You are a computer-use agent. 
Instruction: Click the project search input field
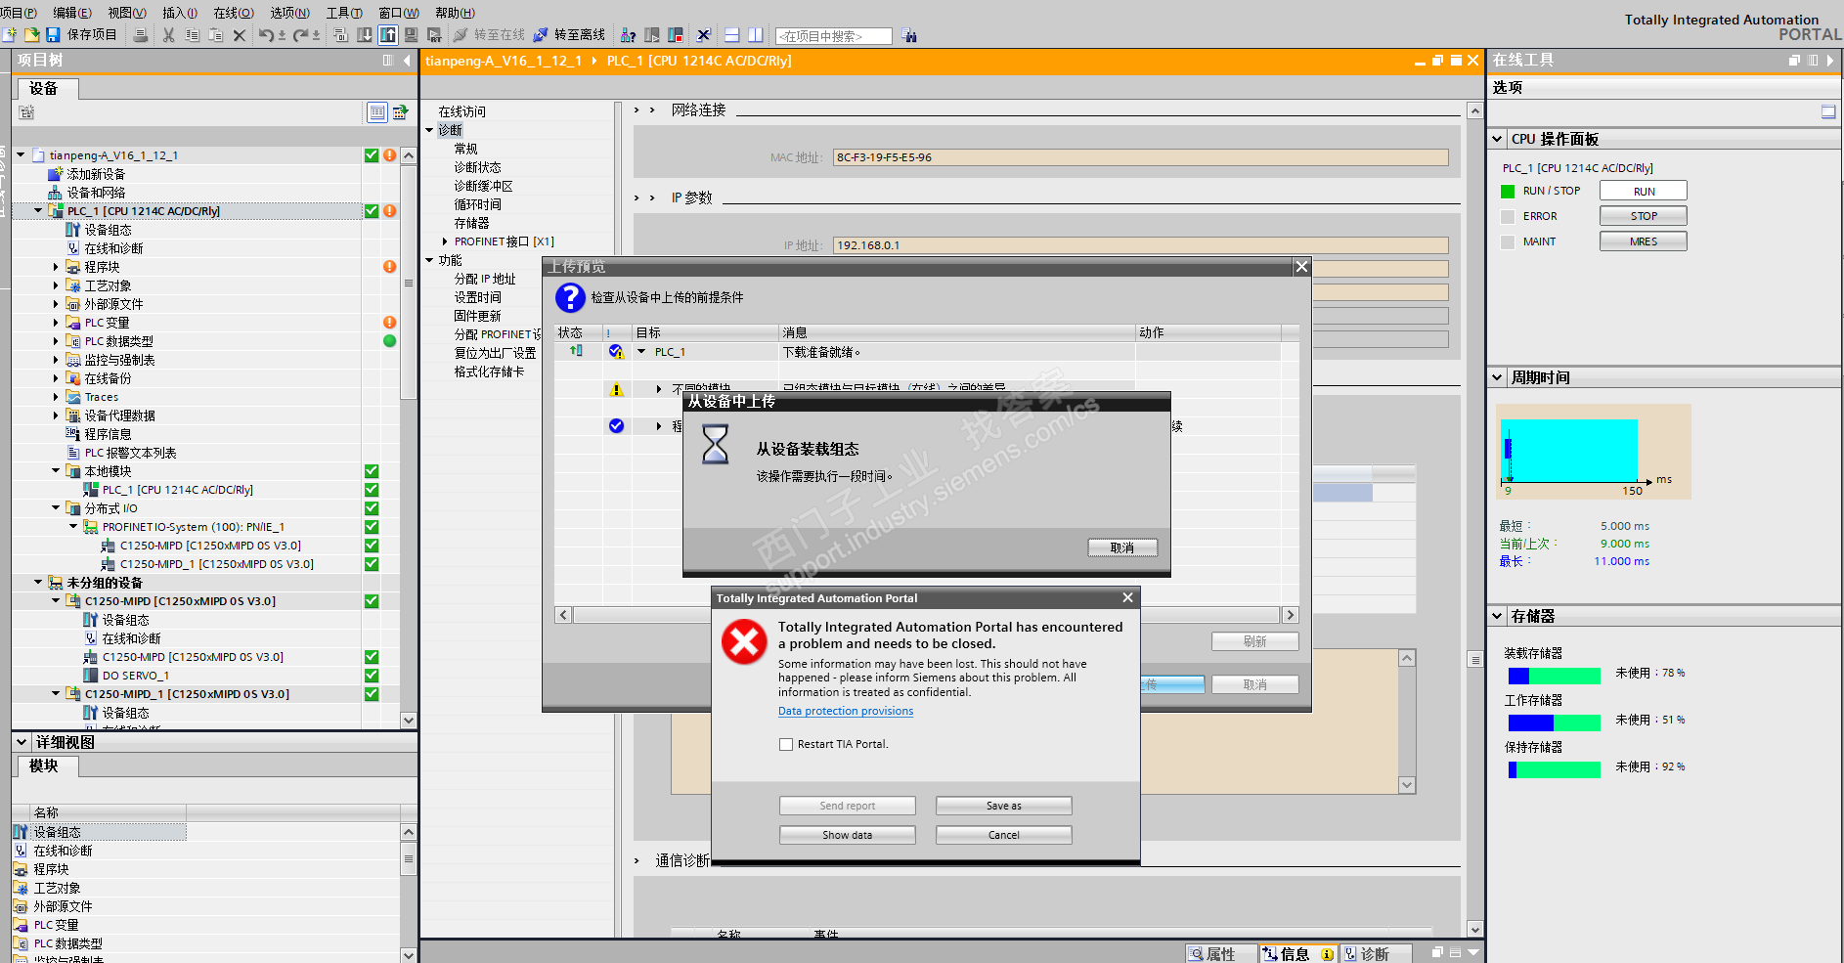pyautogui.click(x=834, y=36)
